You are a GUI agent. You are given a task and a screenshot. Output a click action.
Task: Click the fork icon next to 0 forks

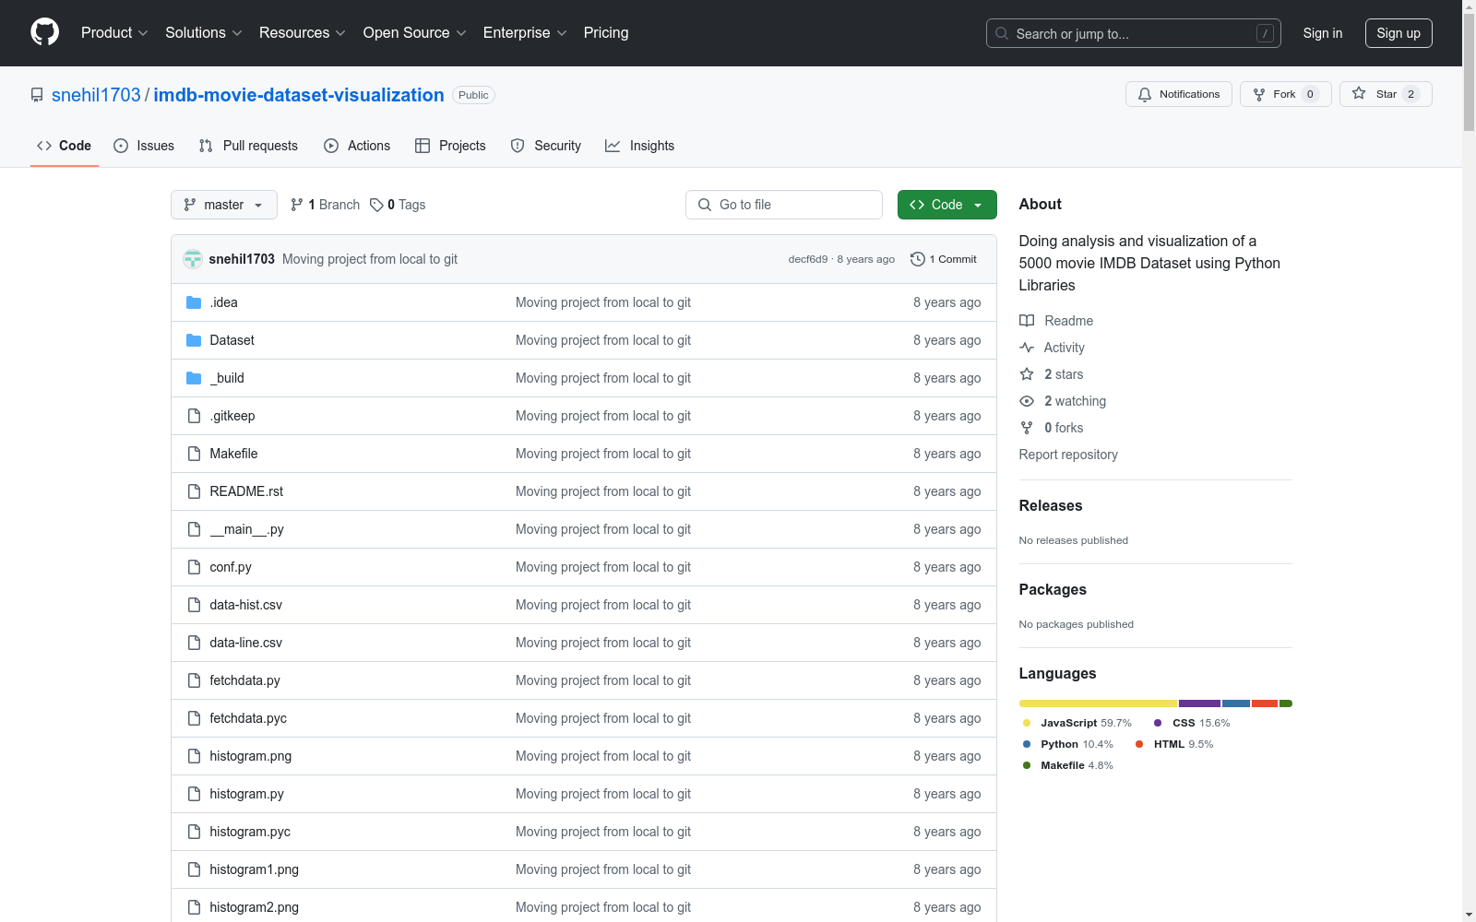1027,428
